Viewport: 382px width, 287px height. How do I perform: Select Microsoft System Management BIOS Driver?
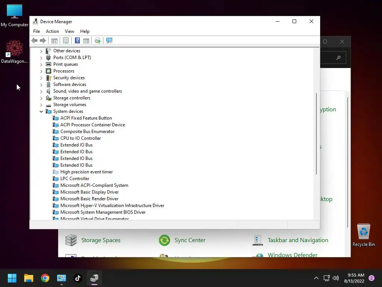click(103, 212)
